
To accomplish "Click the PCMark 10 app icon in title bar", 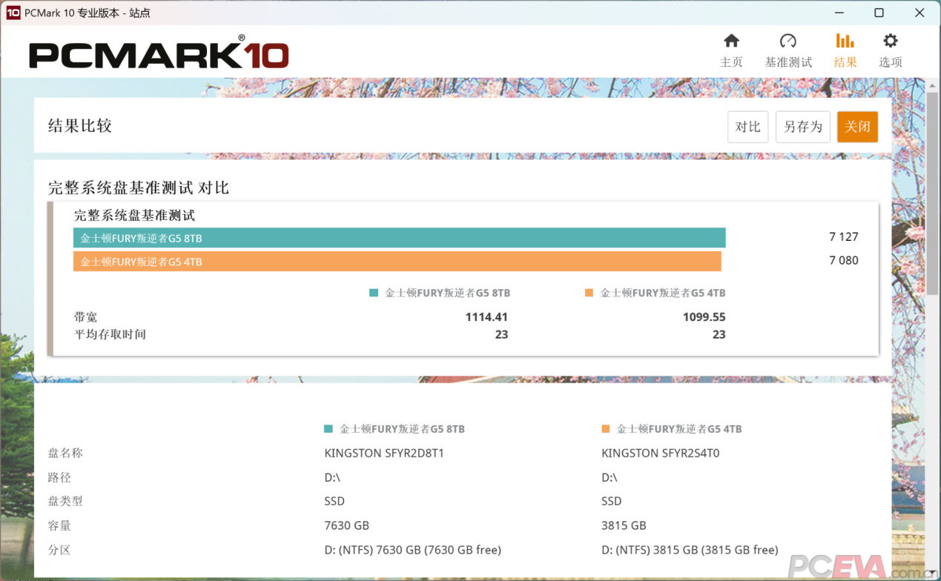I will 12,13.
